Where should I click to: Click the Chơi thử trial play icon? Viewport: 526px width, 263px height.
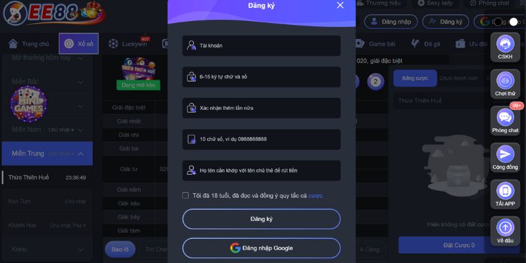[505, 84]
